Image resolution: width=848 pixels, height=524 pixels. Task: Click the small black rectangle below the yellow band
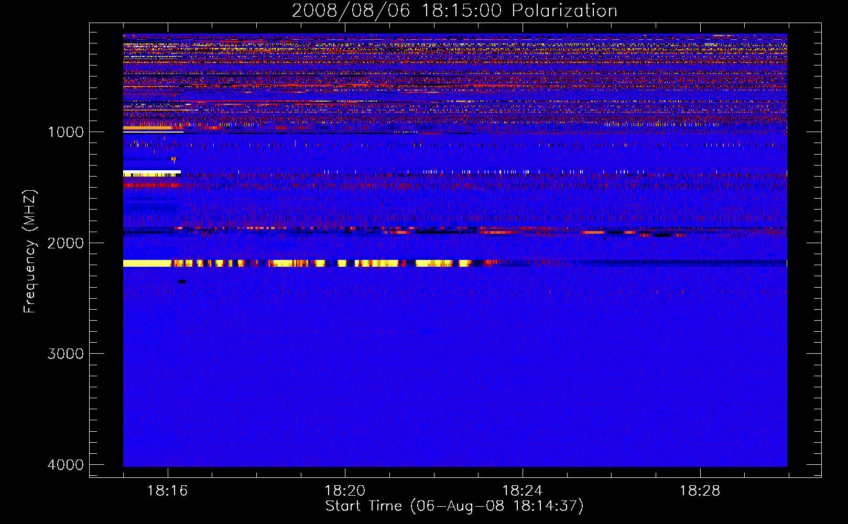tap(182, 282)
